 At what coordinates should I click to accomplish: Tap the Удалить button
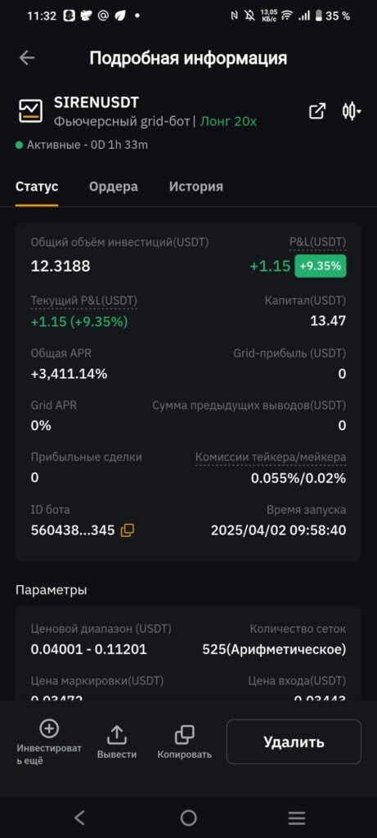pos(294,741)
